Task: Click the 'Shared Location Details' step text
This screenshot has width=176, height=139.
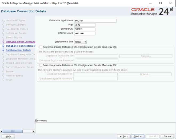Action: (19, 63)
